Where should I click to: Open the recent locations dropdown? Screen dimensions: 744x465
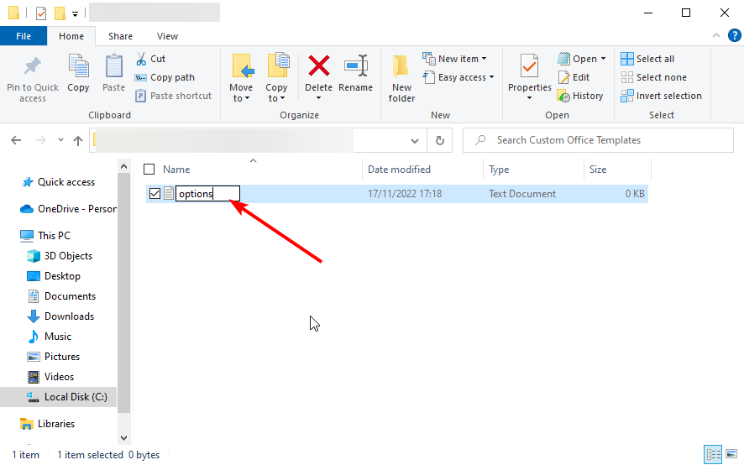(60, 140)
